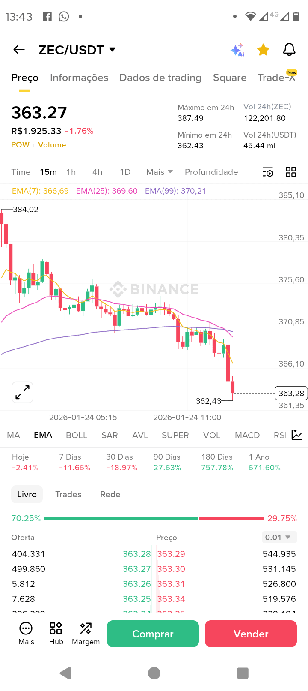Viewport: 308px width, 691px height.
Task: Select the Time chart interval
Action: click(21, 172)
